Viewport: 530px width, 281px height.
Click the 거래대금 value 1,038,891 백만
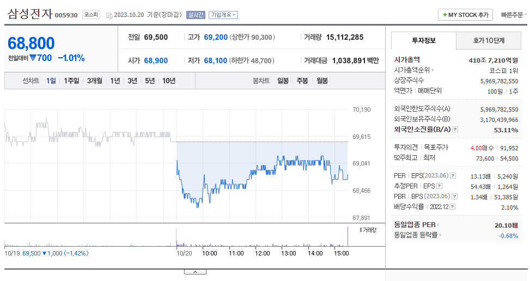coord(356,60)
